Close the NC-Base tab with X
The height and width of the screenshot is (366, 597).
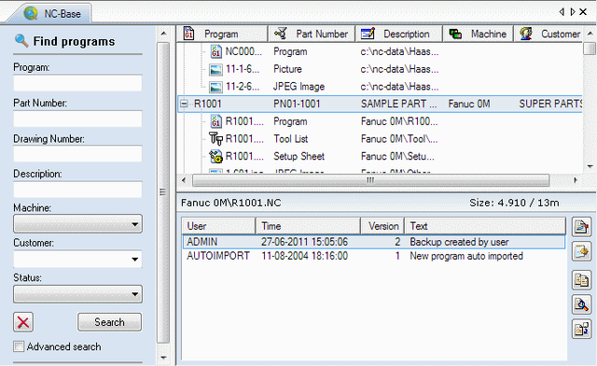coord(583,12)
